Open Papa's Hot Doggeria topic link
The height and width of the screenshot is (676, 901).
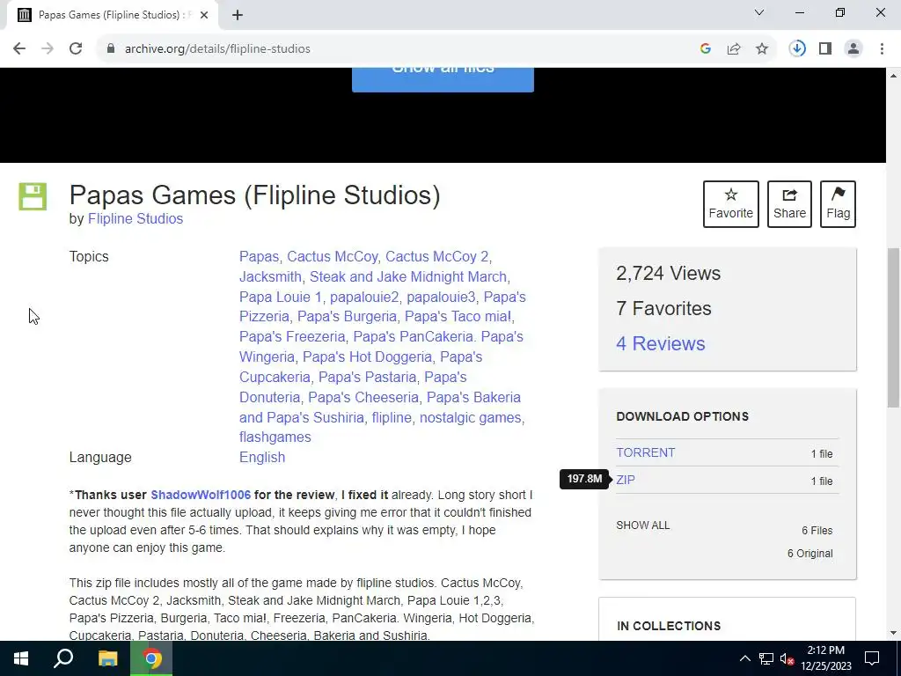(367, 357)
